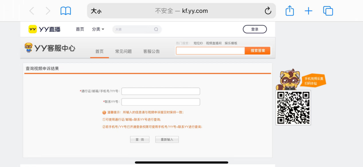Expand the 分类 dropdown
Image resolution: width=363 pixels, height=167 pixels.
[98, 29]
